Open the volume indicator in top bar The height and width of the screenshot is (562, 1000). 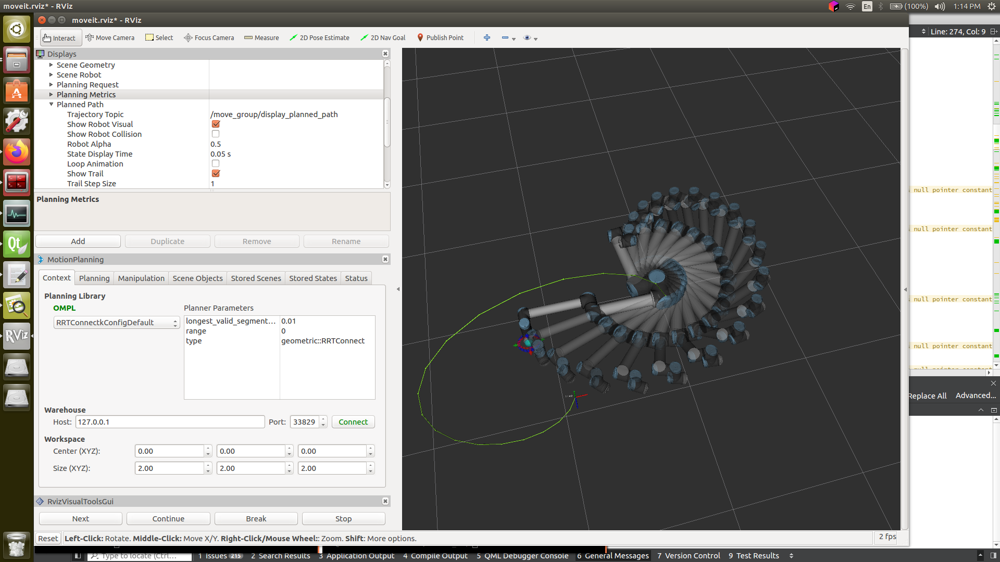(940, 6)
